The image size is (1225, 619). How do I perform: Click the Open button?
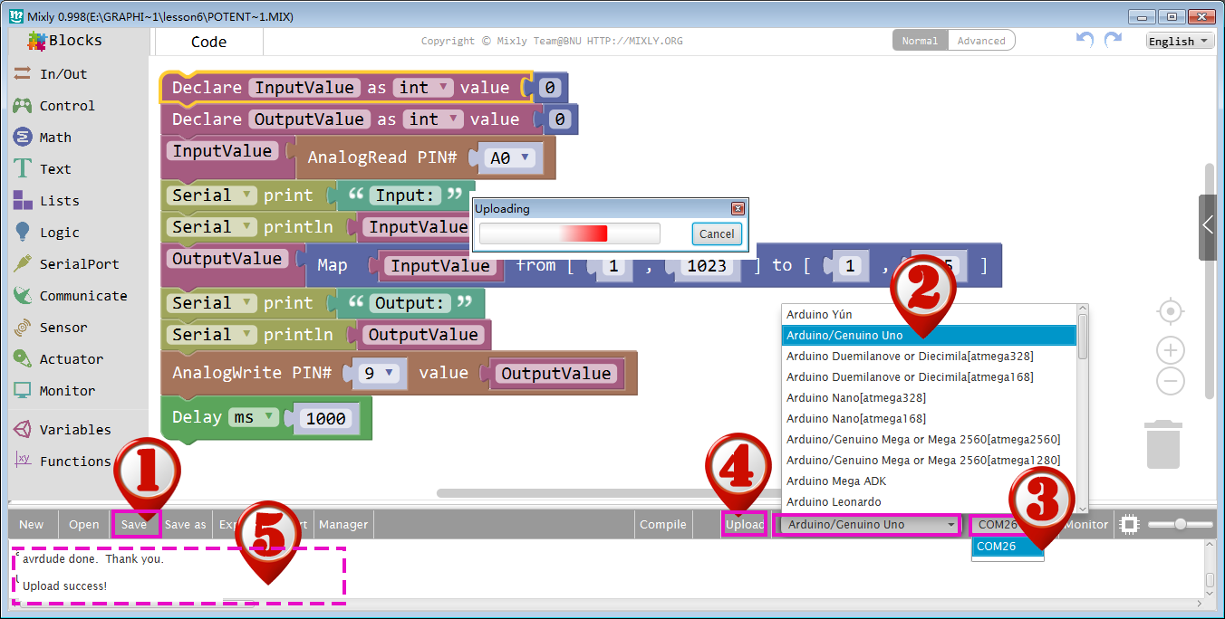(84, 524)
